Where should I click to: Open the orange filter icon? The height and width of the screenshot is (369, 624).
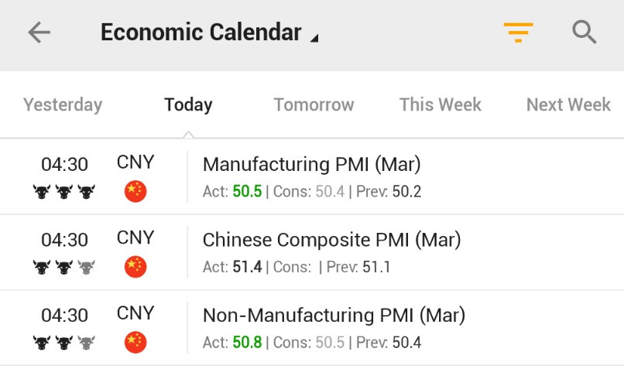(x=518, y=32)
